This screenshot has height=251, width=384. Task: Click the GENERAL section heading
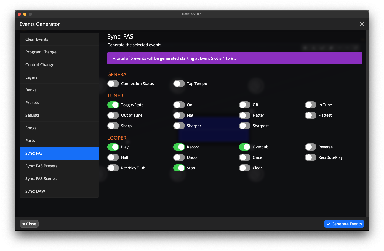click(118, 75)
